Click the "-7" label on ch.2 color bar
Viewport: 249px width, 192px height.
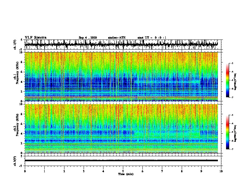click(232, 149)
